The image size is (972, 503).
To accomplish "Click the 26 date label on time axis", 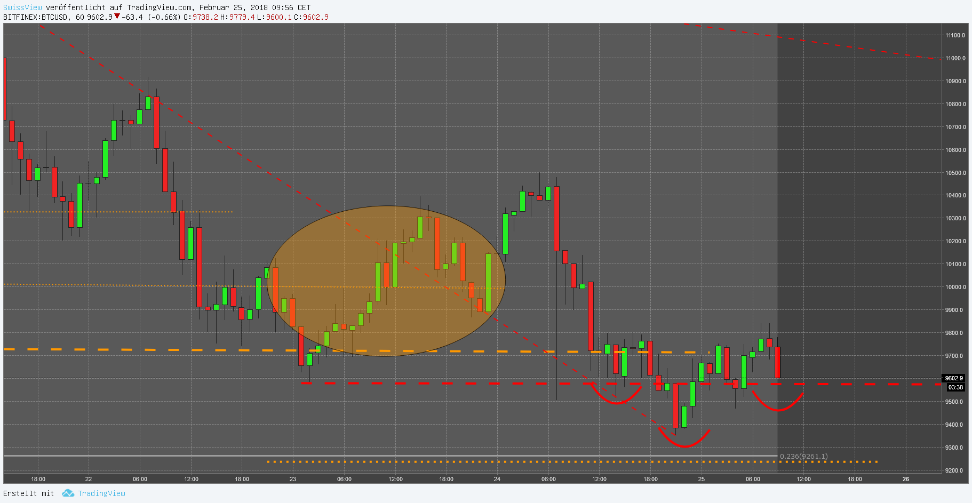I will point(905,479).
